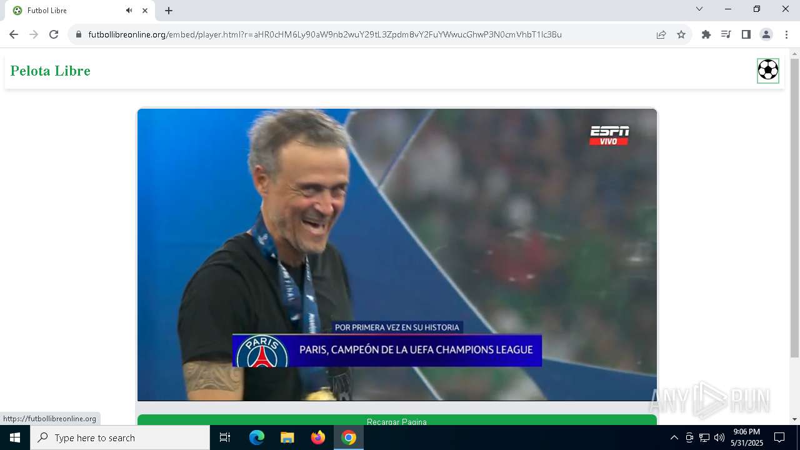The image size is (800, 450).
Task: Show hidden system tray icons
Action: [x=674, y=437]
